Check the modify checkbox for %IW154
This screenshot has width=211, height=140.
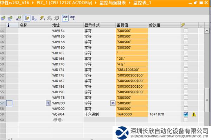[186, 31]
